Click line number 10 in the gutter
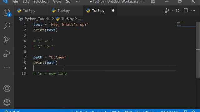This screenshot has width=200, height=112. [x=24, y=73]
